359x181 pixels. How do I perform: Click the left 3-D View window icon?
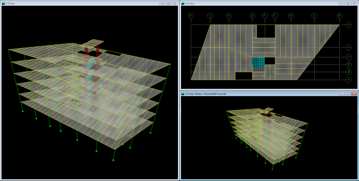coord(3,3)
